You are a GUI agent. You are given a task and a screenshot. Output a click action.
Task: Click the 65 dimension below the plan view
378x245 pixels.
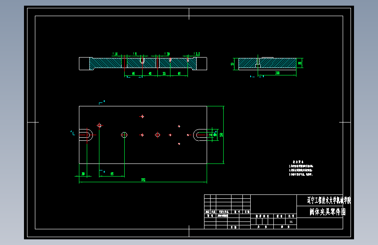tap(112, 174)
